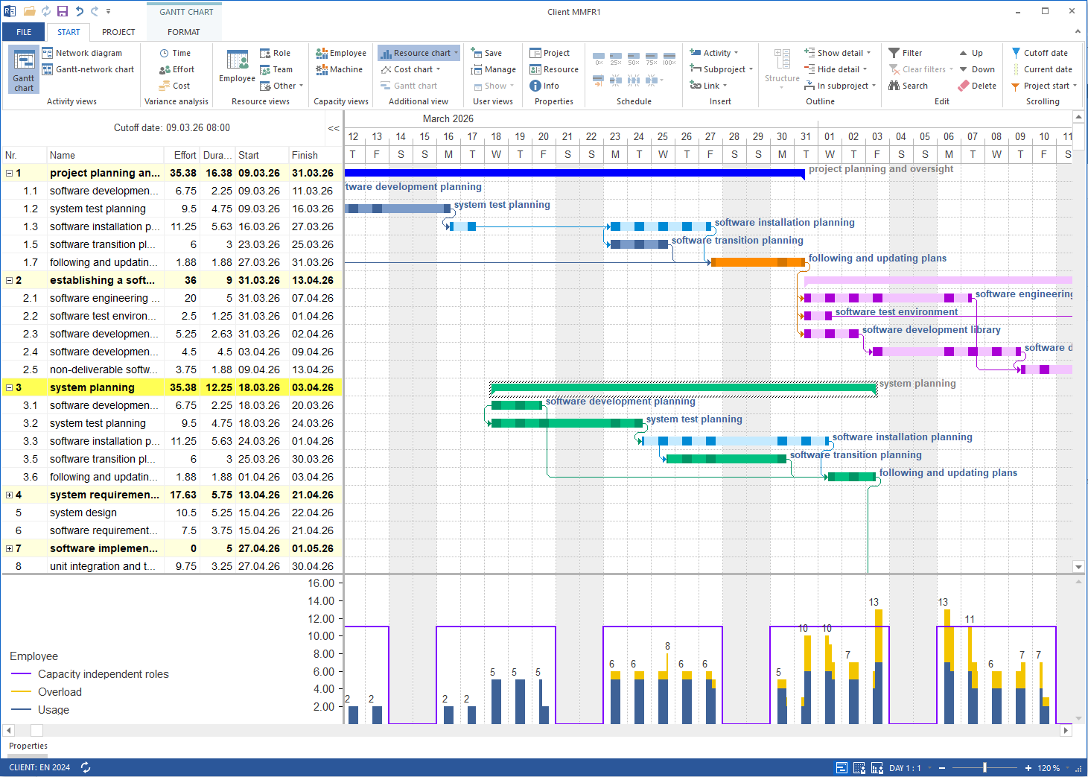Adjust the zoom slider handle
Screen dimensions: 1088x777
tap(984, 767)
